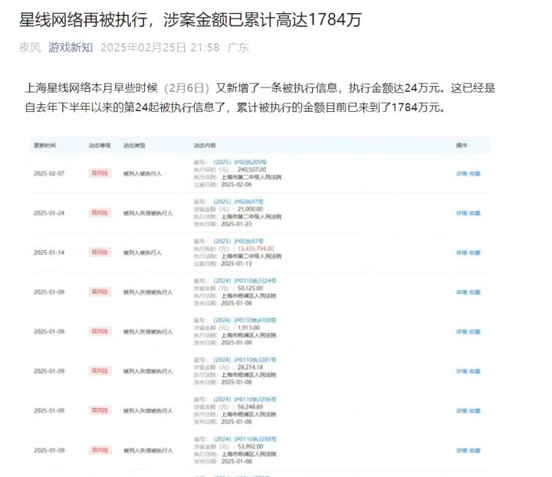Click 收藏 for the 53,992.00 record
This screenshot has width=552, height=477.
pos(475,450)
